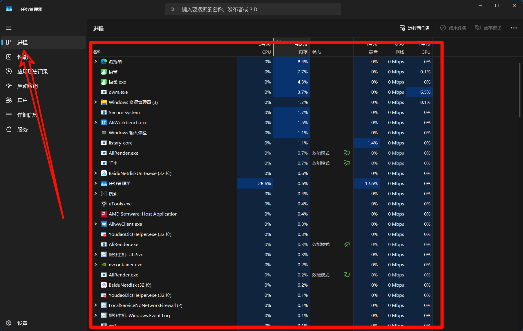Open the hamburger navigation menu

tap(9, 28)
